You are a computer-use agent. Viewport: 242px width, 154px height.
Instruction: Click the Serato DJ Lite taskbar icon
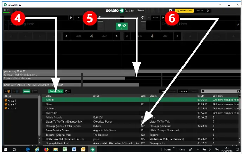point(93,149)
